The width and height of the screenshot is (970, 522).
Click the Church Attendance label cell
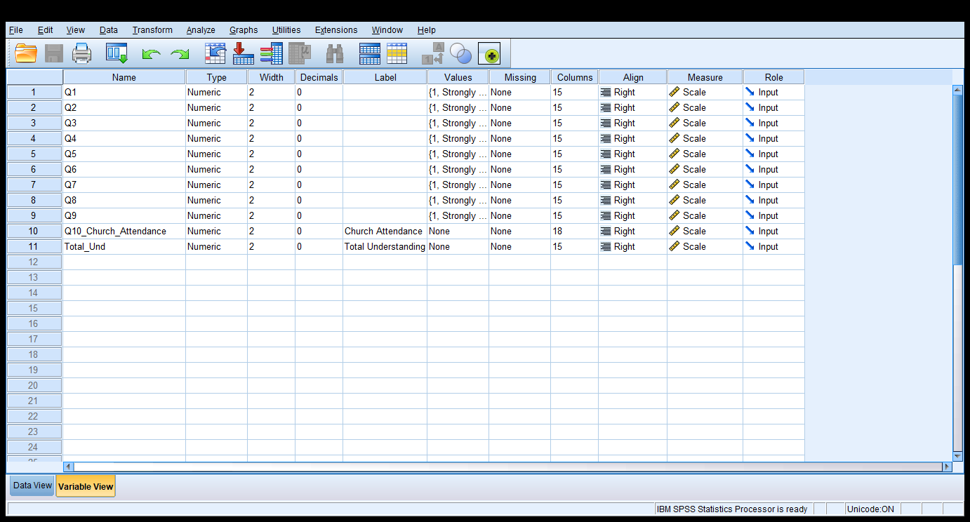[385, 231]
